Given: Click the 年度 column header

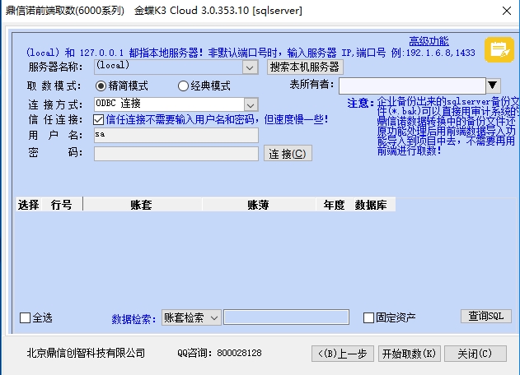Looking at the screenshot, I should (334, 205).
